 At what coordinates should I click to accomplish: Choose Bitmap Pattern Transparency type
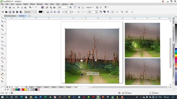pos(17,12)
